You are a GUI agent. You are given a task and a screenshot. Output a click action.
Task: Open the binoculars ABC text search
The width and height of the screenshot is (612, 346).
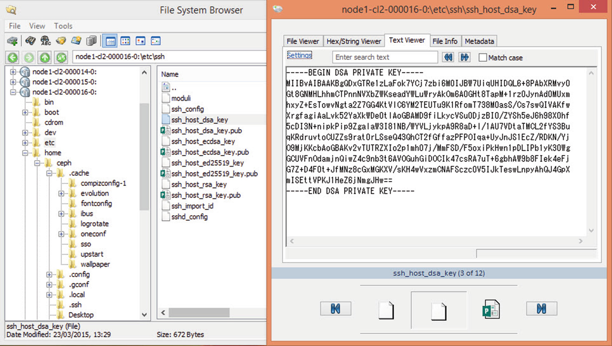pyautogui.click(x=45, y=41)
